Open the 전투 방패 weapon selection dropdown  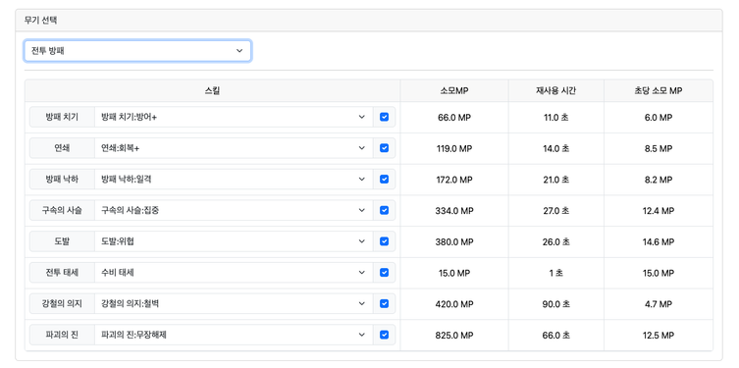click(x=137, y=51)
